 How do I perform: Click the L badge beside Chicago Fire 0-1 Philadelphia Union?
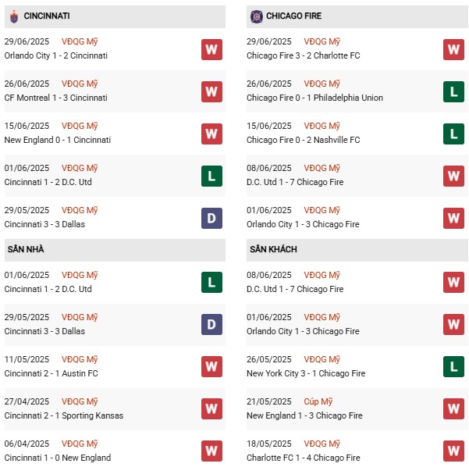pos(453,91)
